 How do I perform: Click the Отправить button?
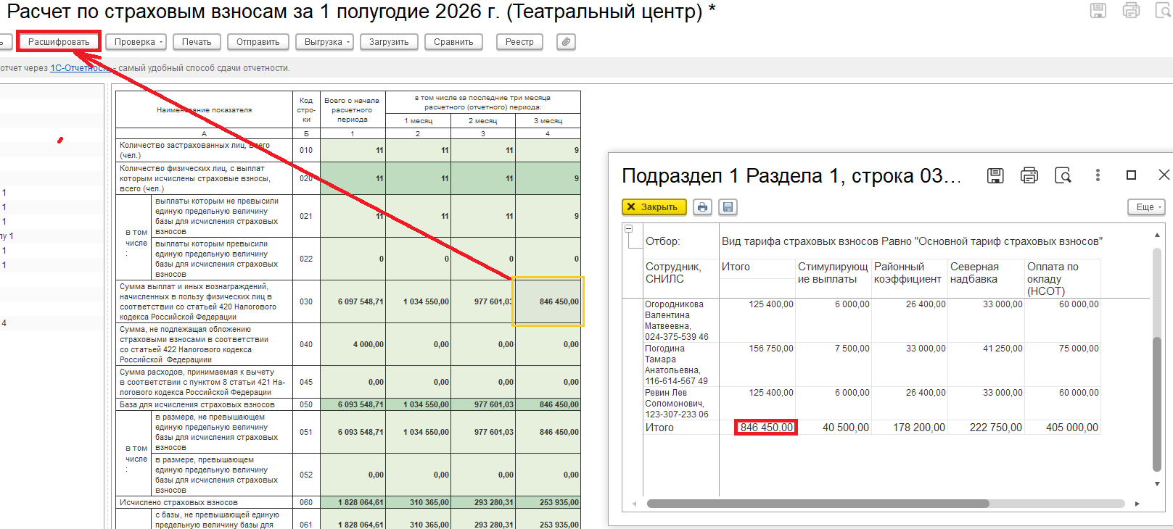(x=258, y=42)
